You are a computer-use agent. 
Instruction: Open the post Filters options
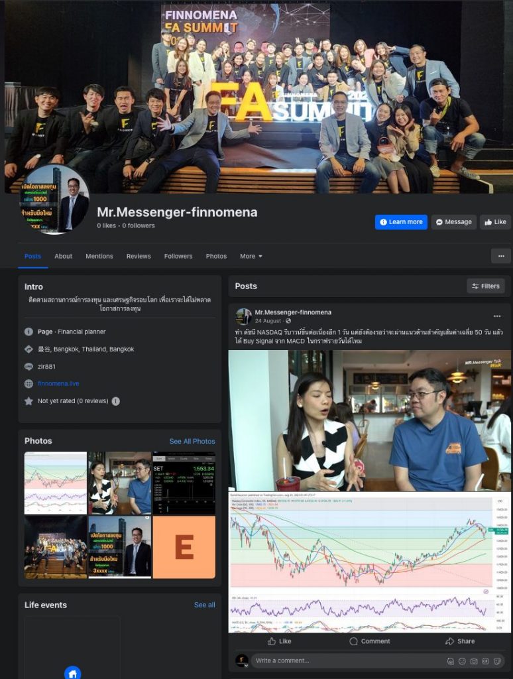(x=485, y=286)
